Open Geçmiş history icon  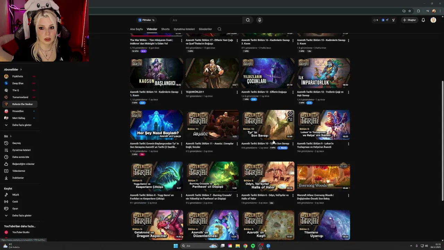point(6,143)
